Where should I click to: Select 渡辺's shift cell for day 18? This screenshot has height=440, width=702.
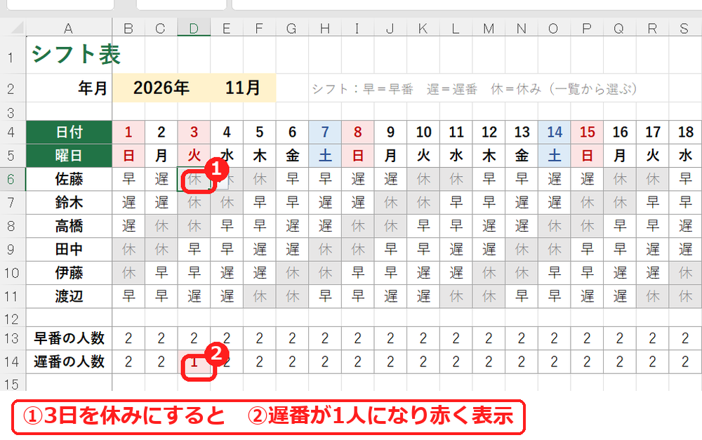coord(685,296)
